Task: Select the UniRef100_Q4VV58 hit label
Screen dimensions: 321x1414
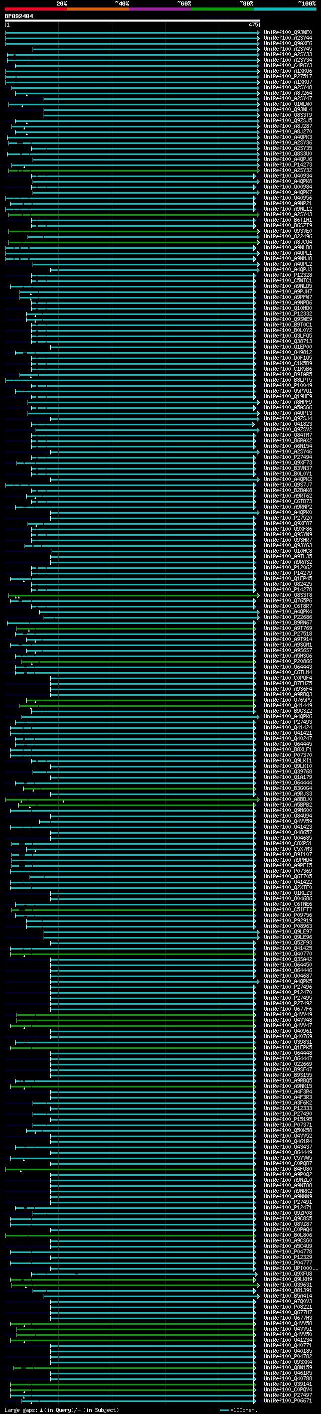Action: (287, 1323)
